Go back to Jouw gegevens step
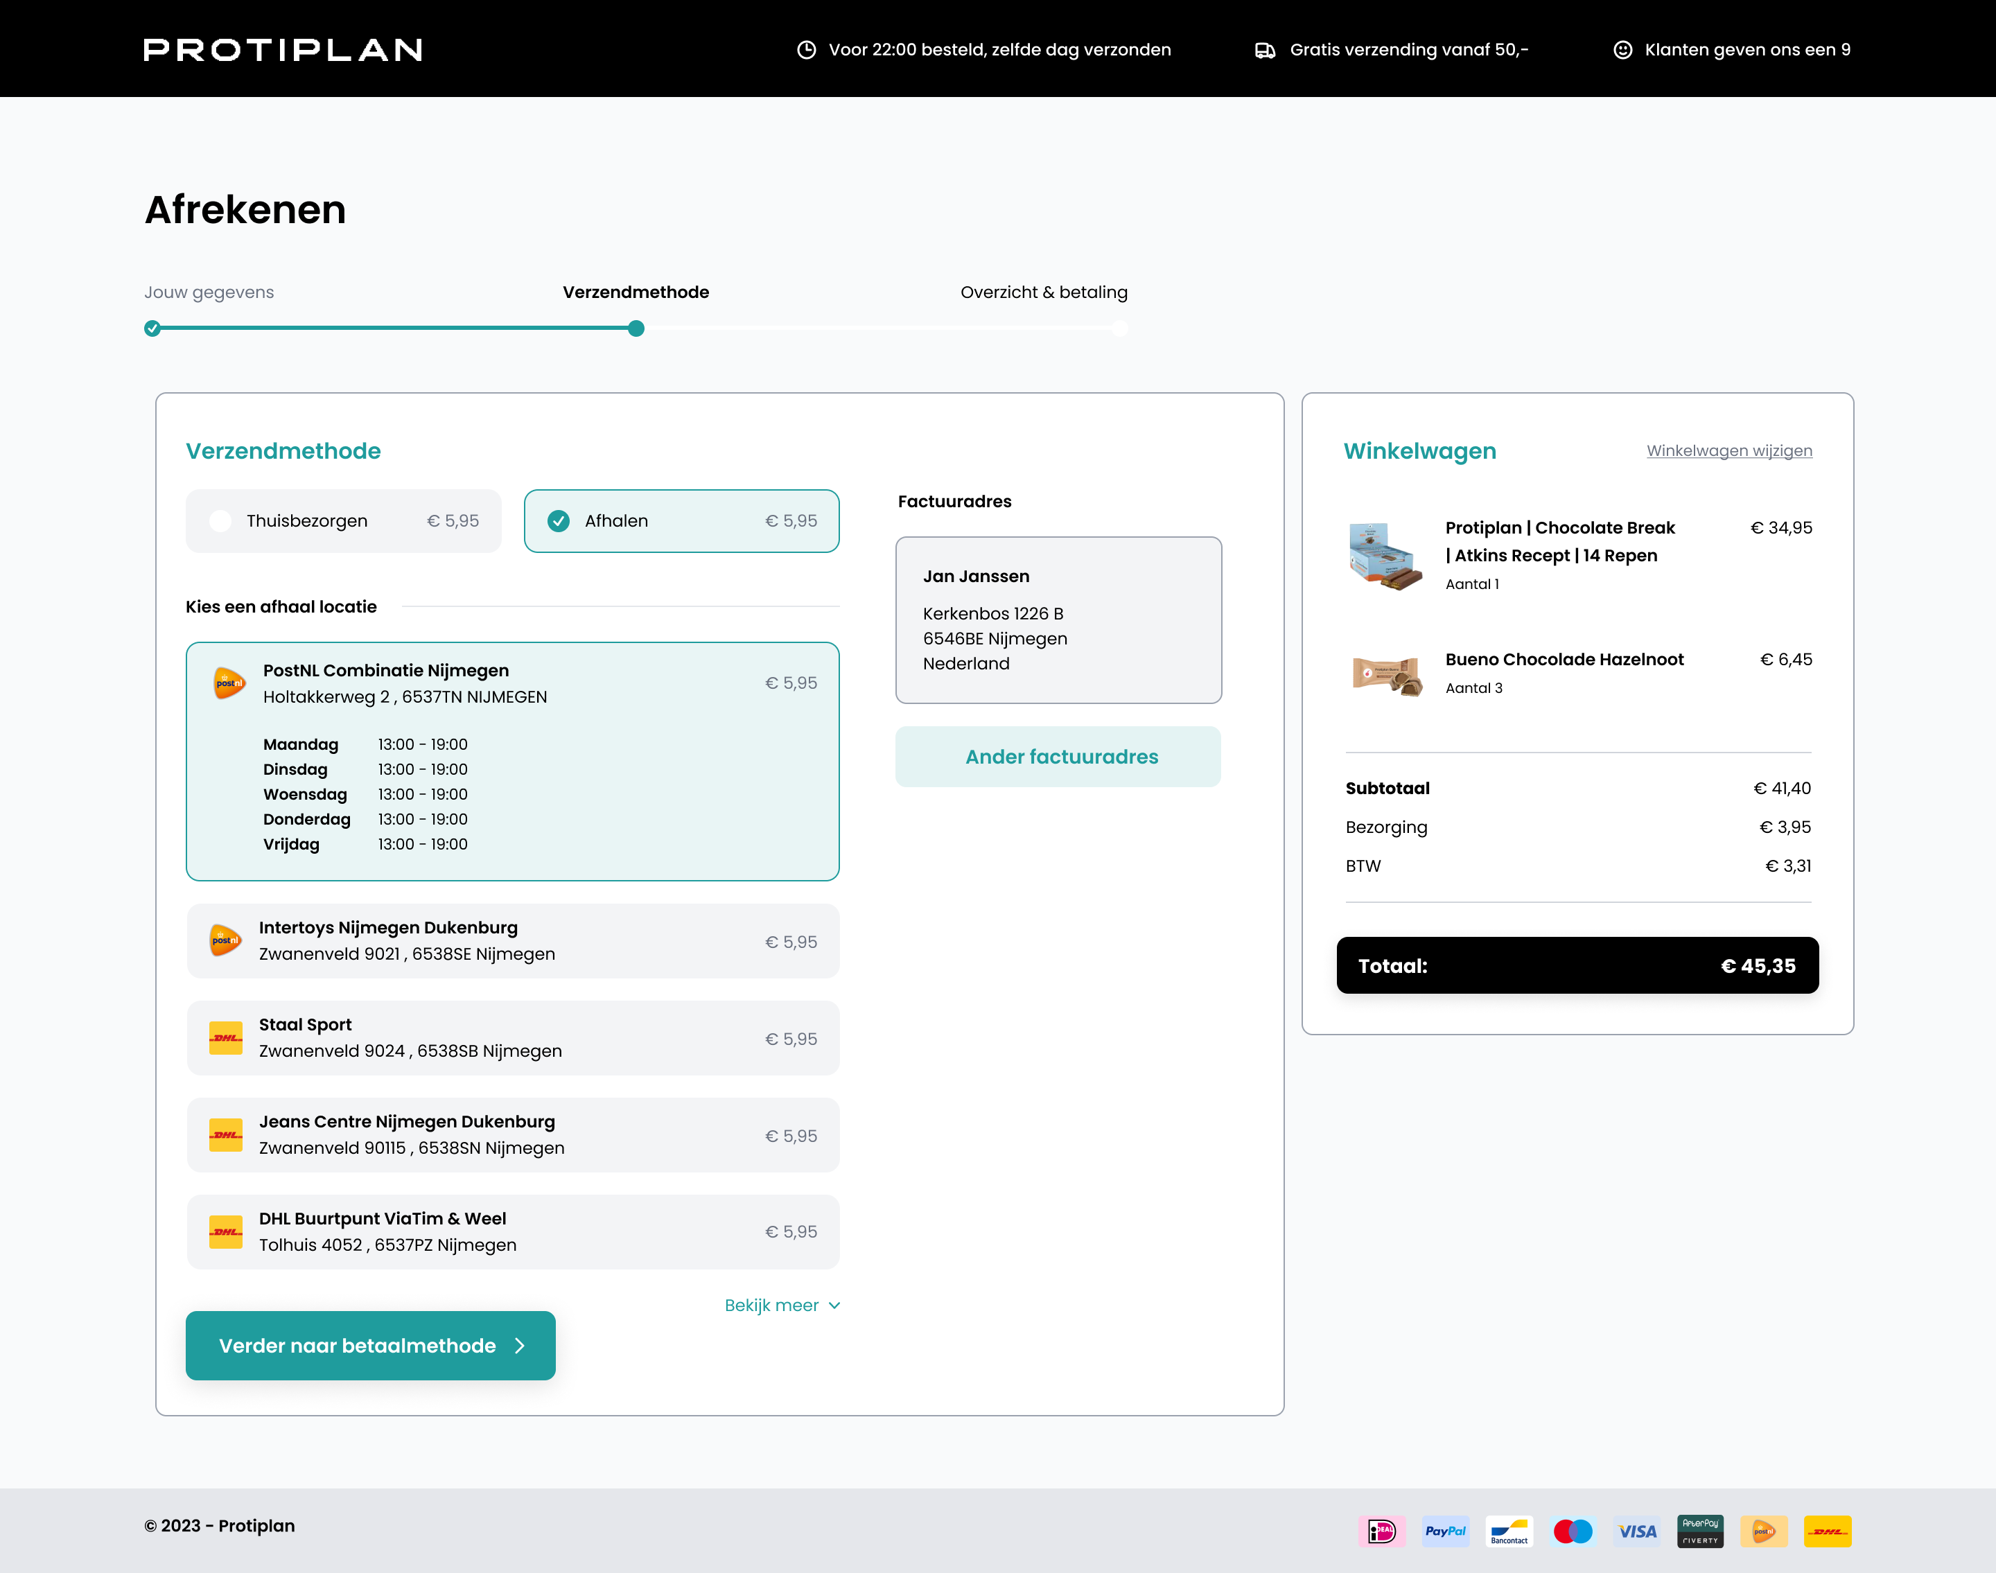Image resolution: width=1996 pixels, height=1573 pixels. [x=209, y=292]
